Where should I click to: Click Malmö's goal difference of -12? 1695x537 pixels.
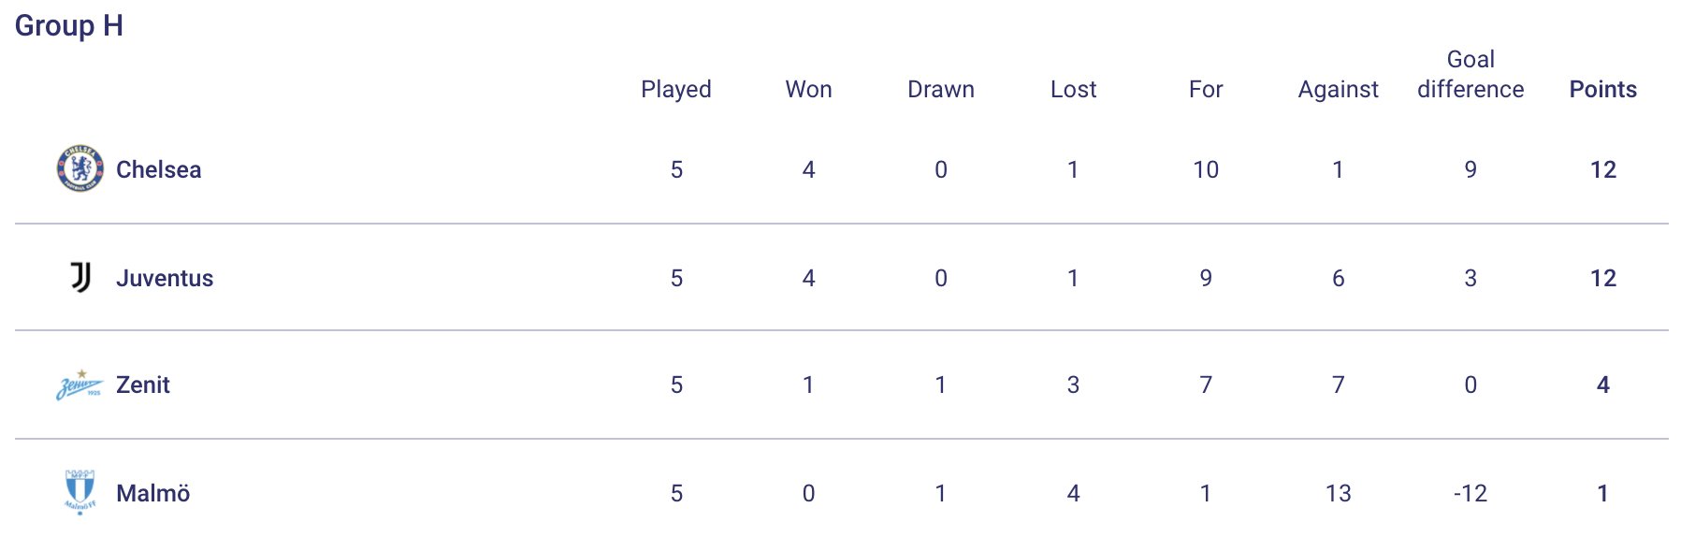pyautogui.click(x=1470, y=493)
